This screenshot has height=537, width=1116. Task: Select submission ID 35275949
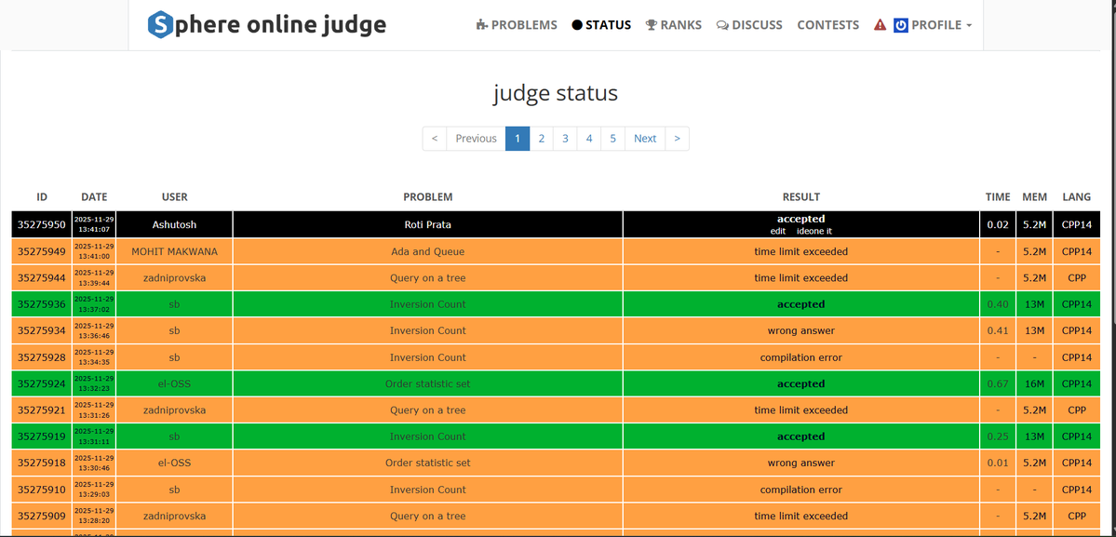coord(42,251)
